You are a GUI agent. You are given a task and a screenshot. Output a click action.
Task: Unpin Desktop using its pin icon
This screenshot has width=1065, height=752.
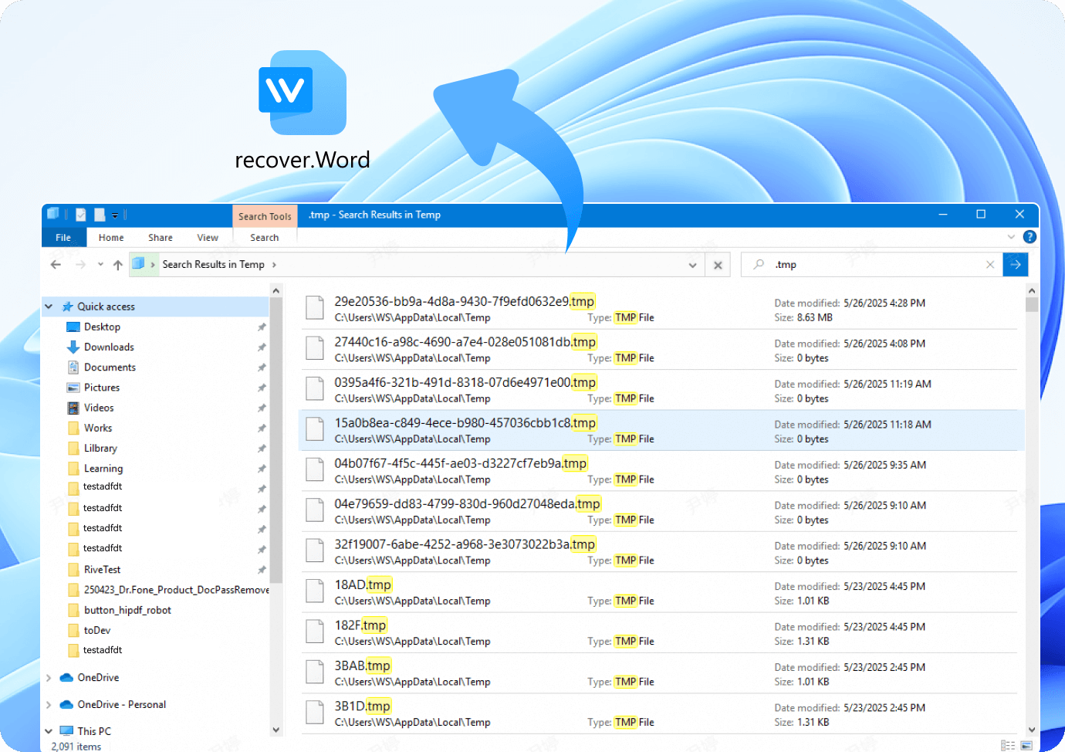262,327
